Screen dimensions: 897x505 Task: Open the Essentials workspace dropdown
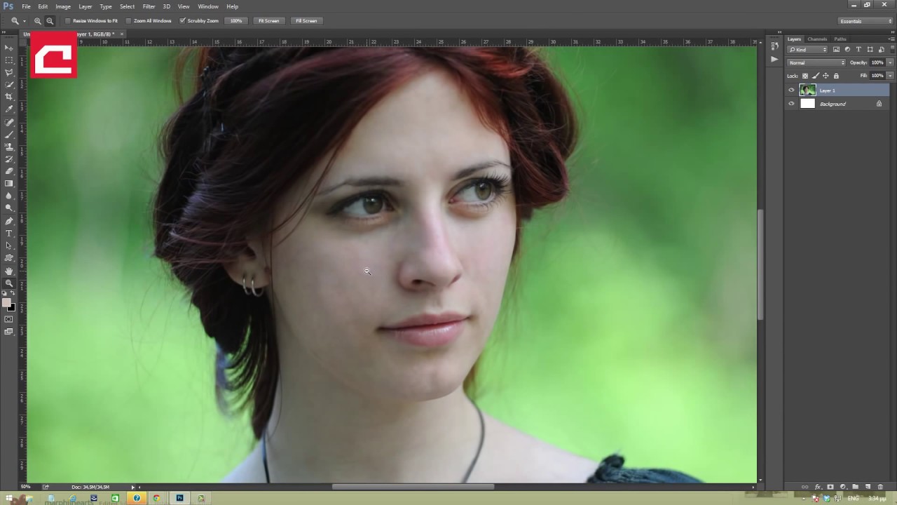(x=865, y=21)
